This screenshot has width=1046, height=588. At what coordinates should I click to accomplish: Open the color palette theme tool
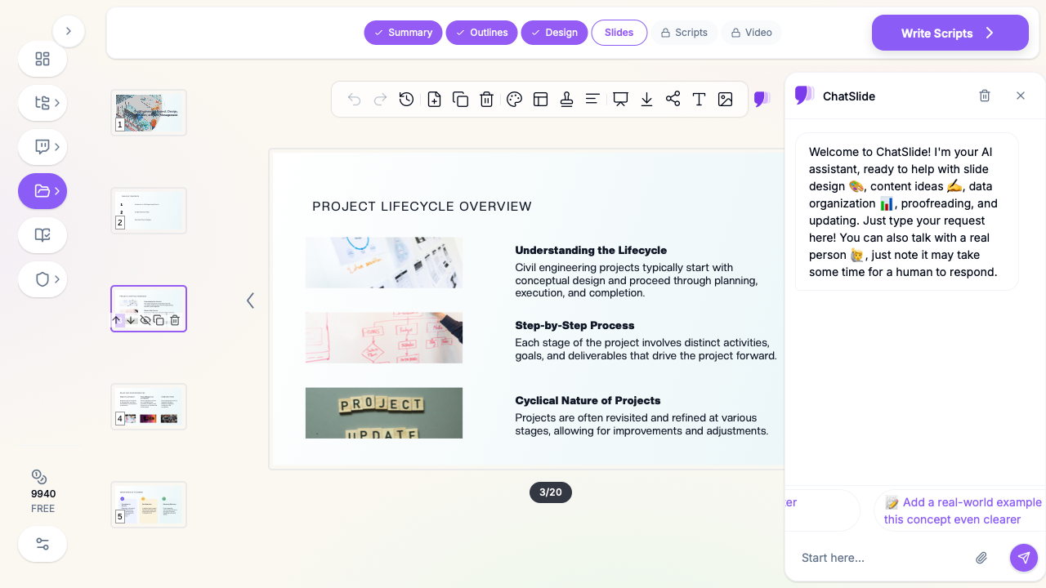(x=514, y=100)
